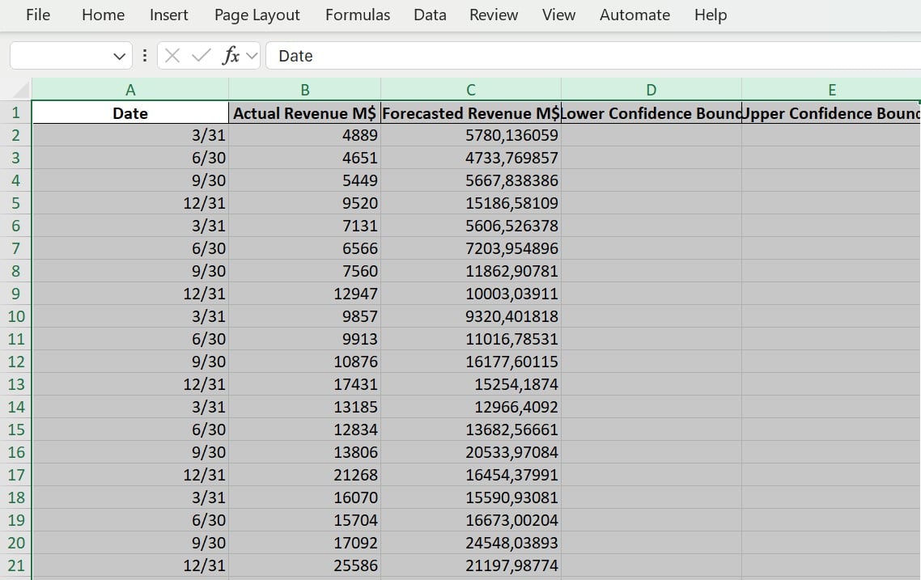Open the Data tab
Image resolution: width=921 pixels, height=580 pixels.
click(x=429, y=15)
